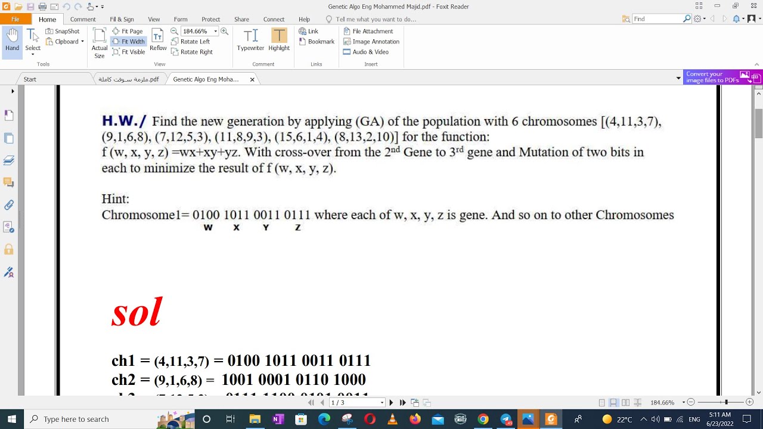The width and height of the screenshot is (763, 429).
Task: Save the document via quick toolbar
Action: pos(30,7)
